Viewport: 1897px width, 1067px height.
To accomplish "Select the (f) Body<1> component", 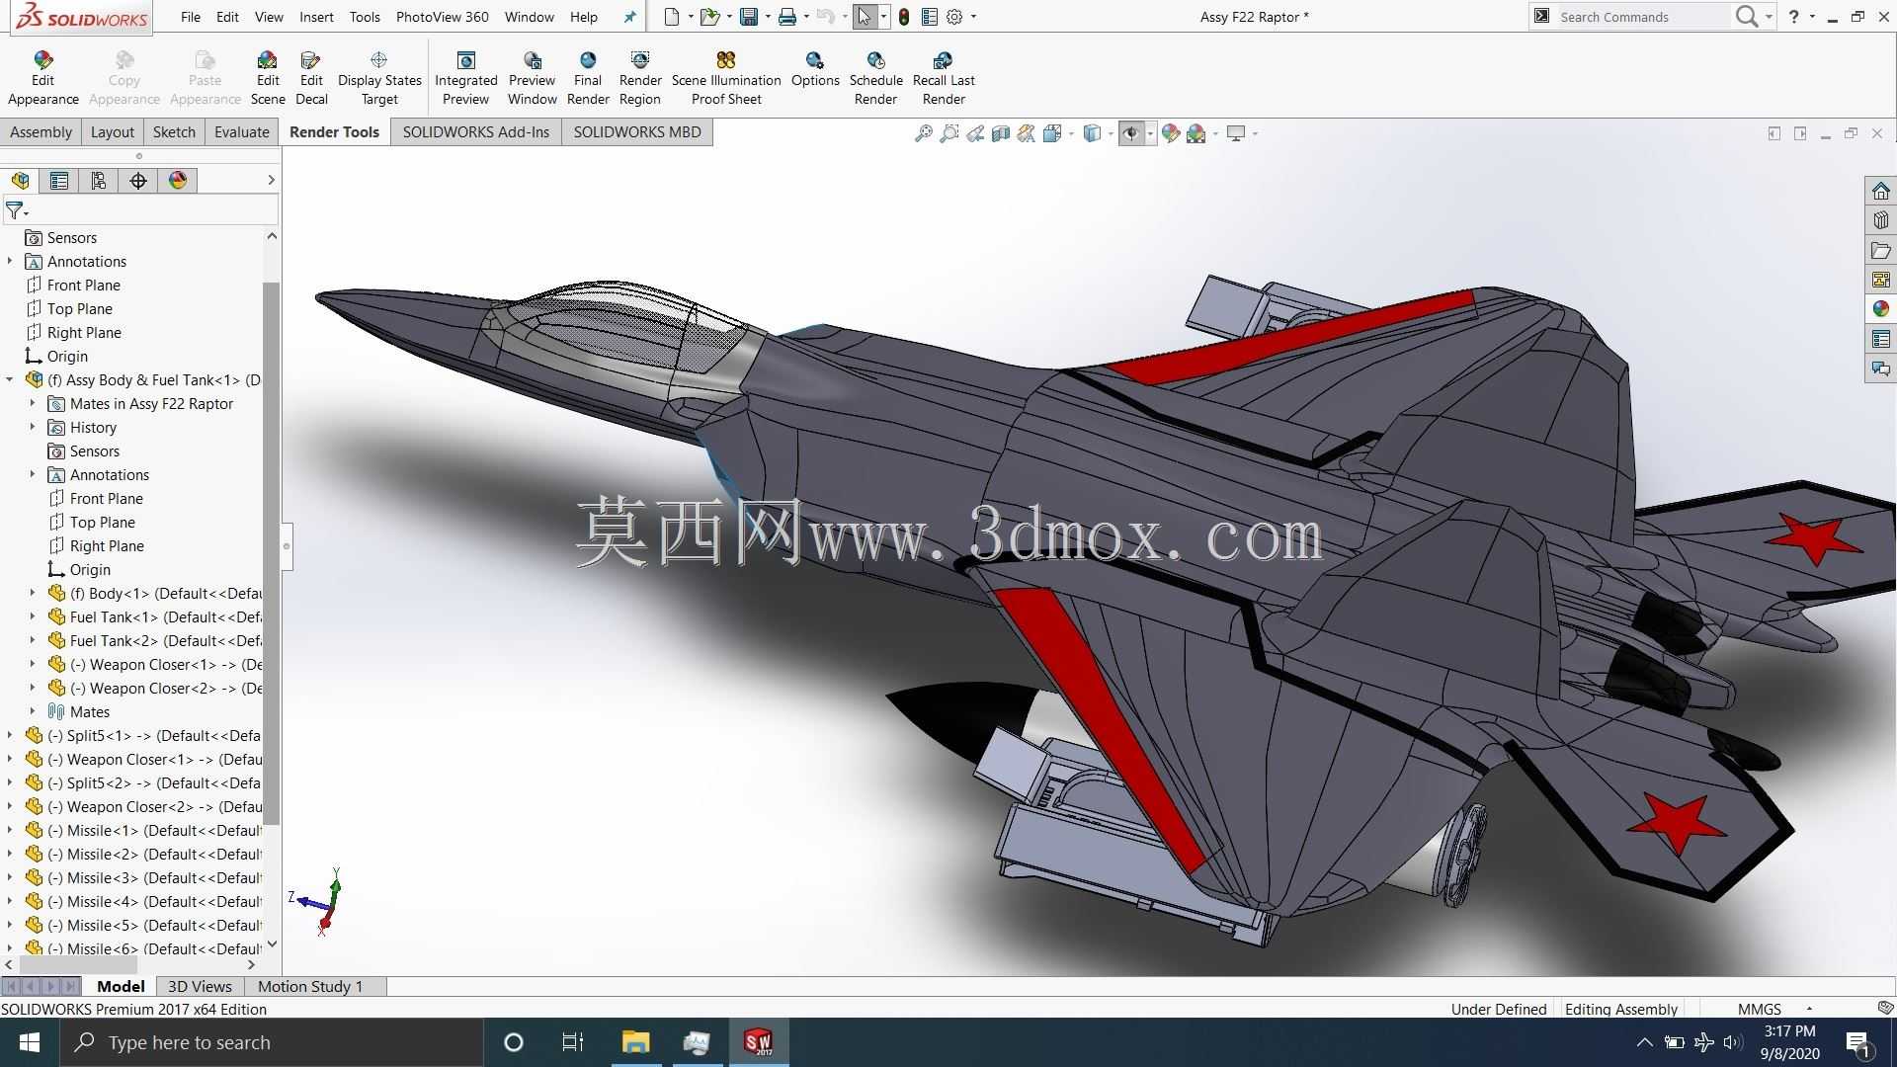I will pos(155,593).
